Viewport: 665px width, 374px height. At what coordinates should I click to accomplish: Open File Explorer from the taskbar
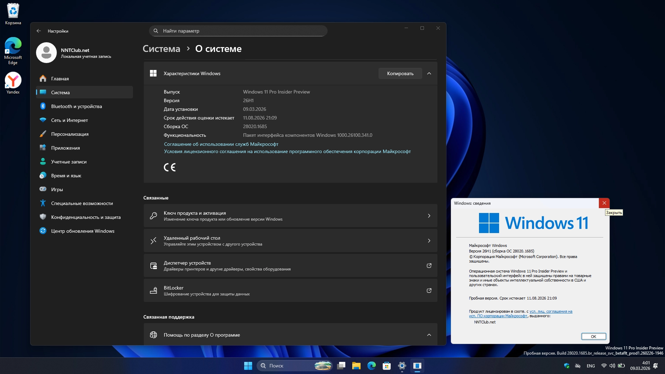[x=356, y=366]
